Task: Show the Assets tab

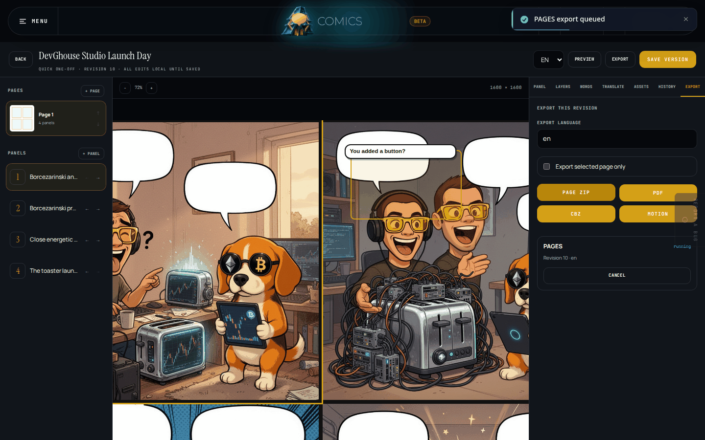Action: point(641,87)
